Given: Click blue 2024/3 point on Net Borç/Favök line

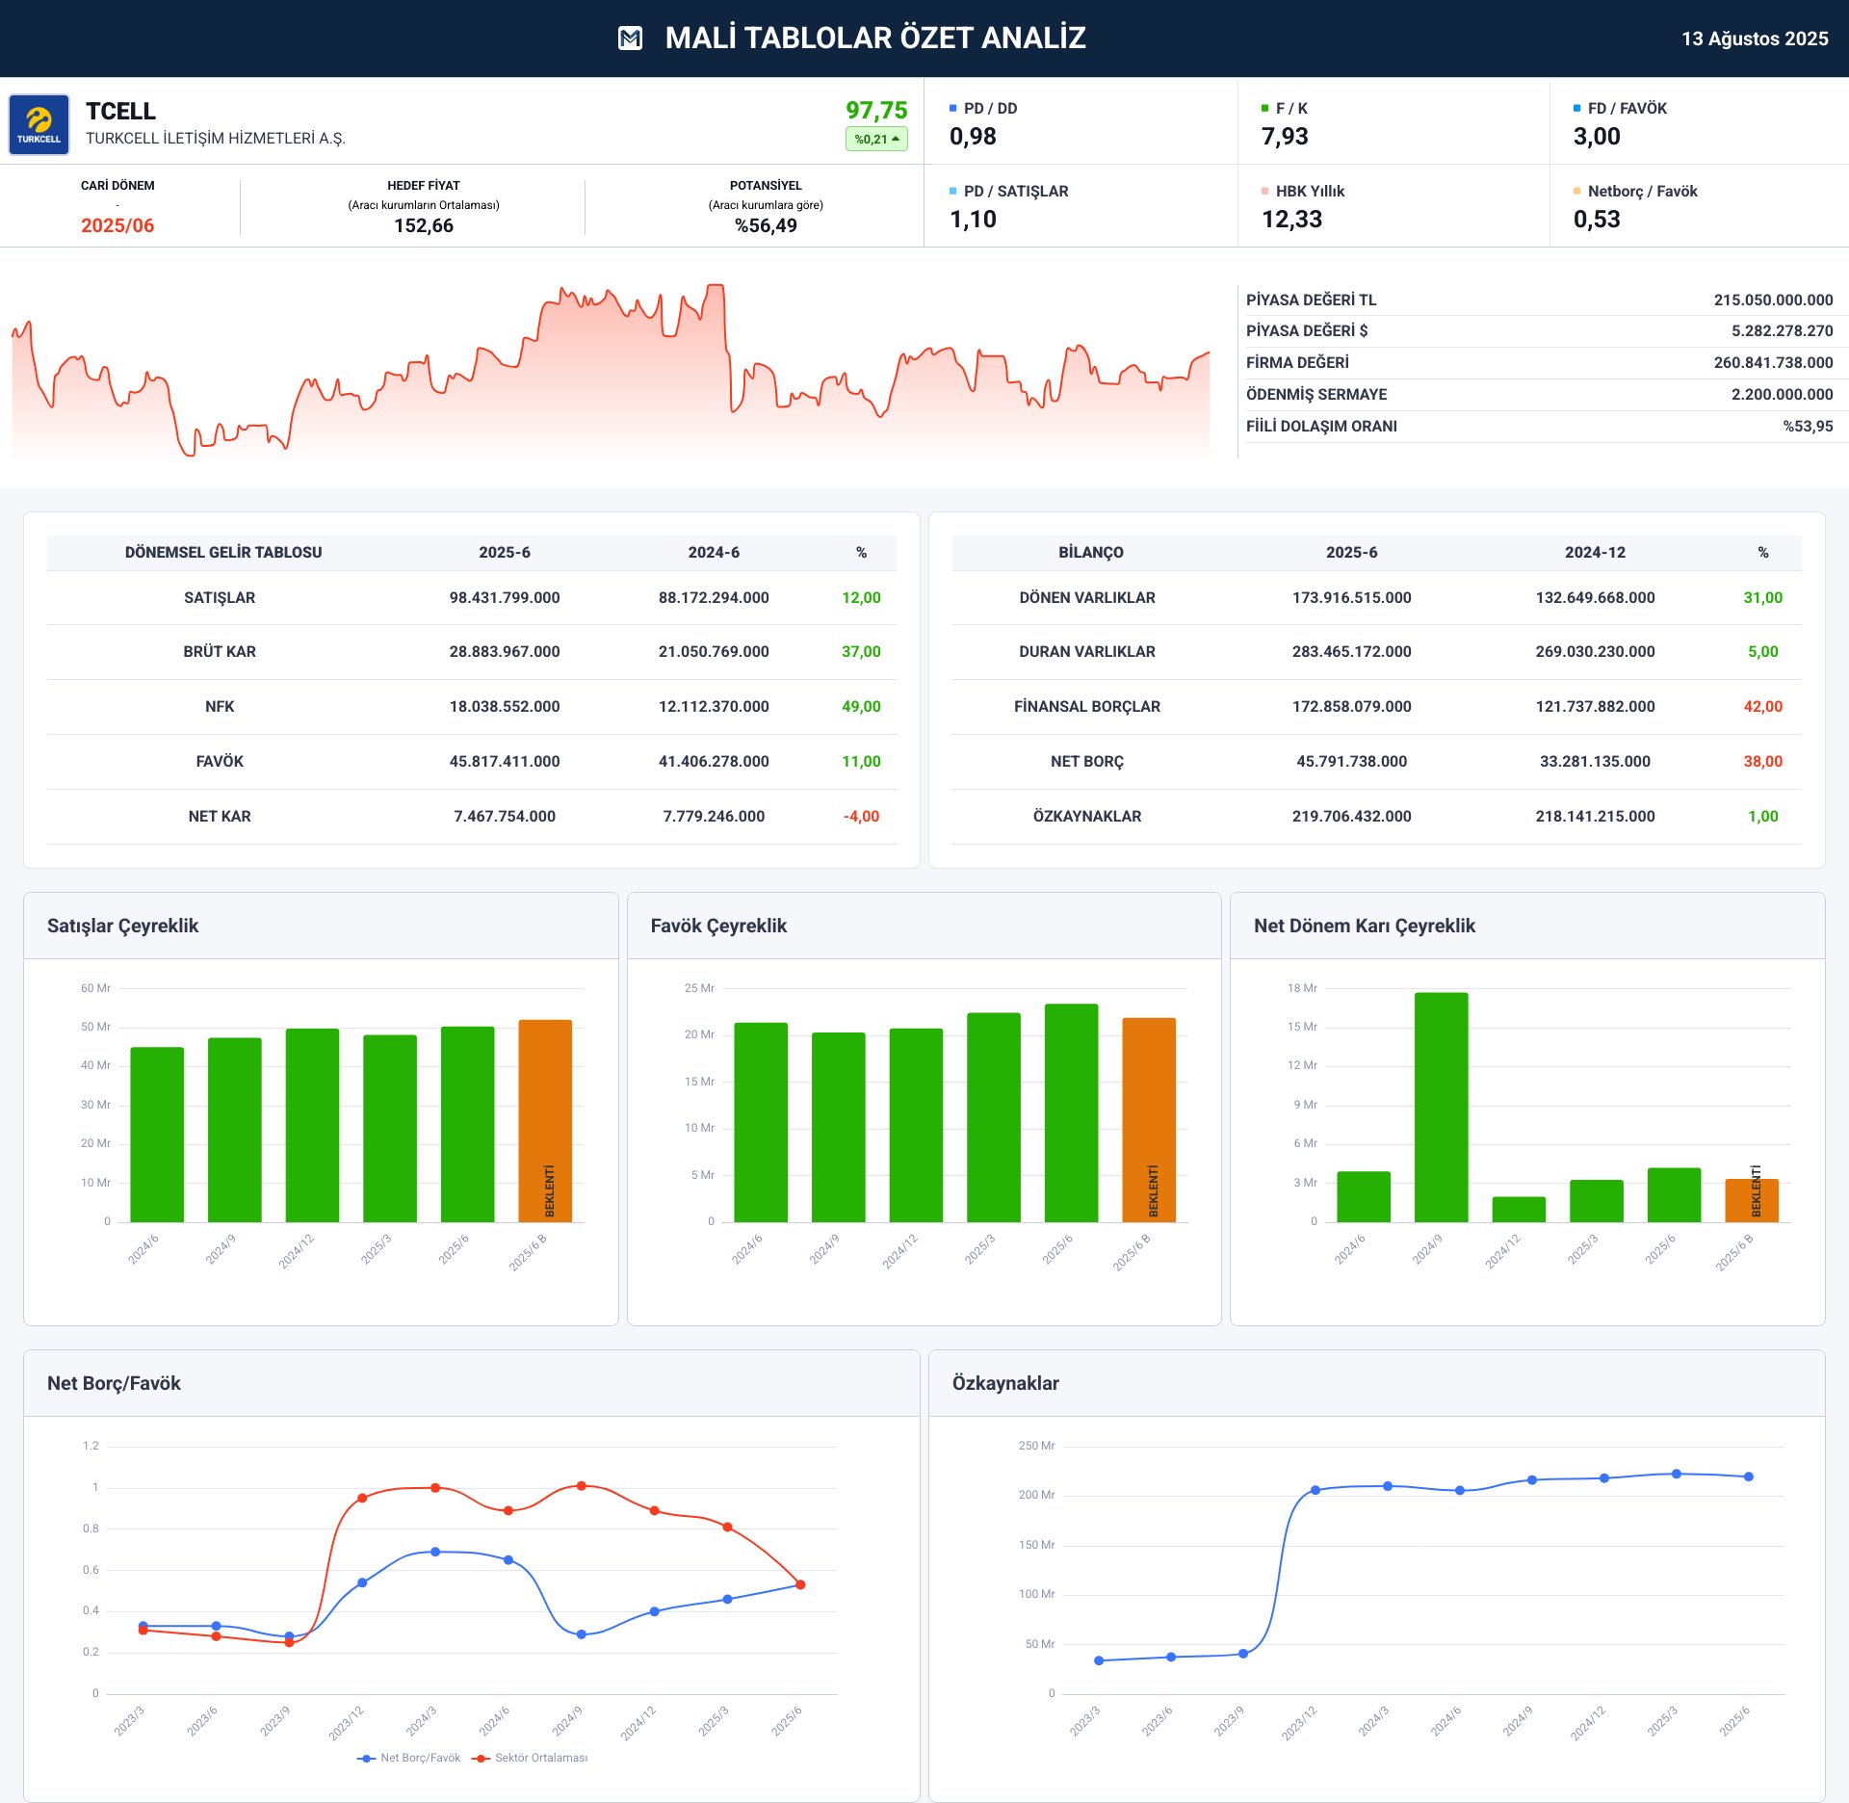Looking at the screenshot, I should 435,1552.
